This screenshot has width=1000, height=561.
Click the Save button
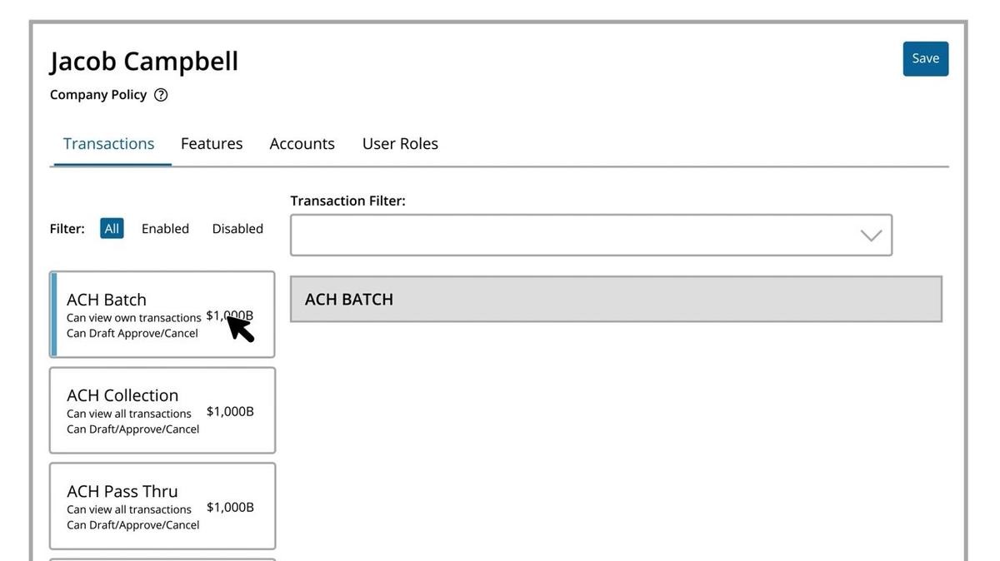925,58
